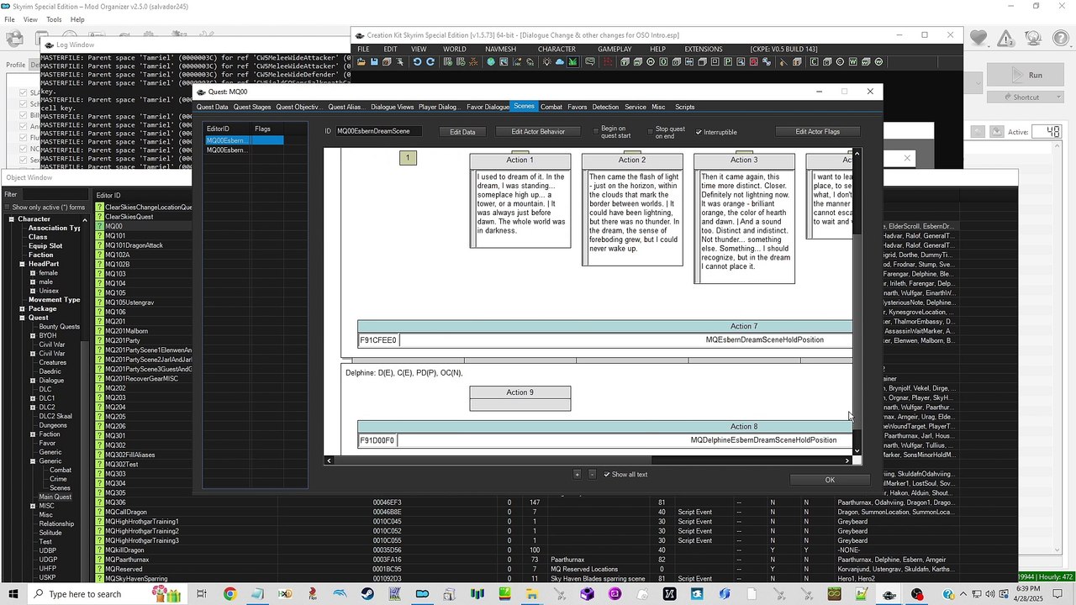Screen dimensions: 1076x605
Task: Click the boxed W icon in toolbar
Action: pyautogui.click(x=852, y=62)
